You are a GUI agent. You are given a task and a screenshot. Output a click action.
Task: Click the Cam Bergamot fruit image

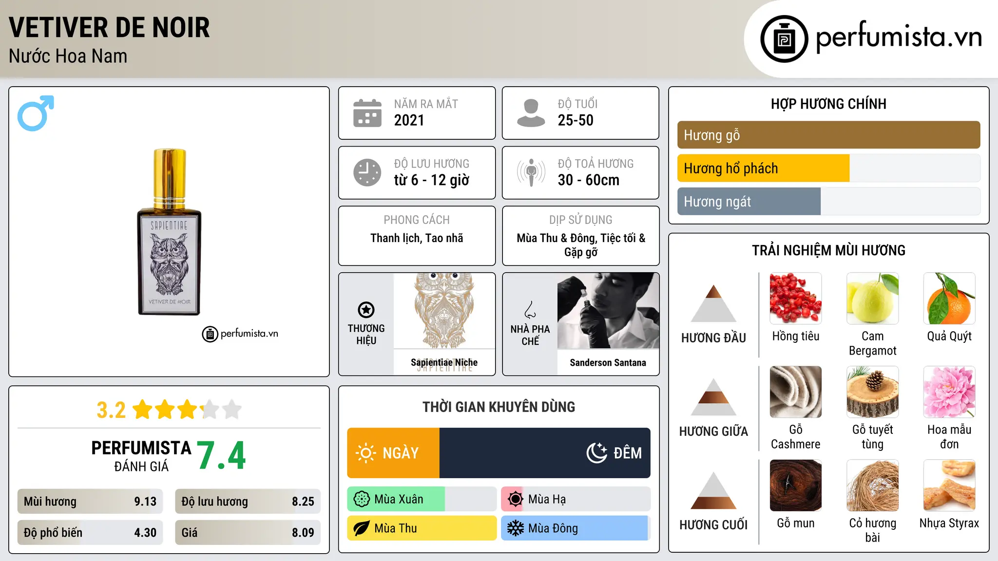click(x=873, y=299)
